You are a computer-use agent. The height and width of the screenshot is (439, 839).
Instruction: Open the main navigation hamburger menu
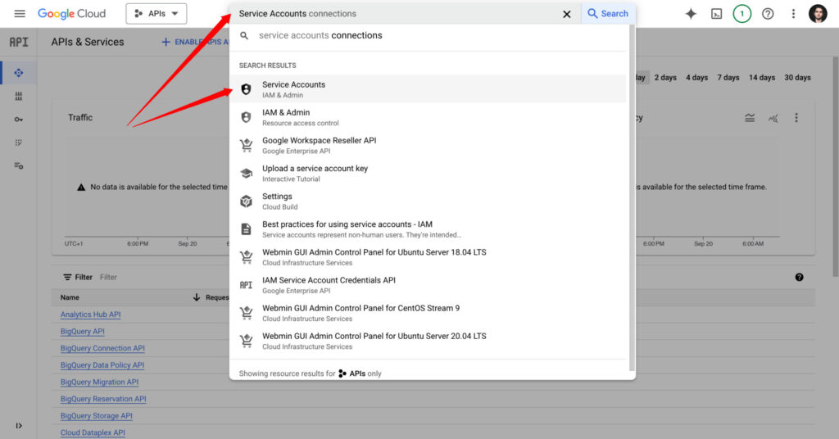pyautogui.click(x=20, y=14)
